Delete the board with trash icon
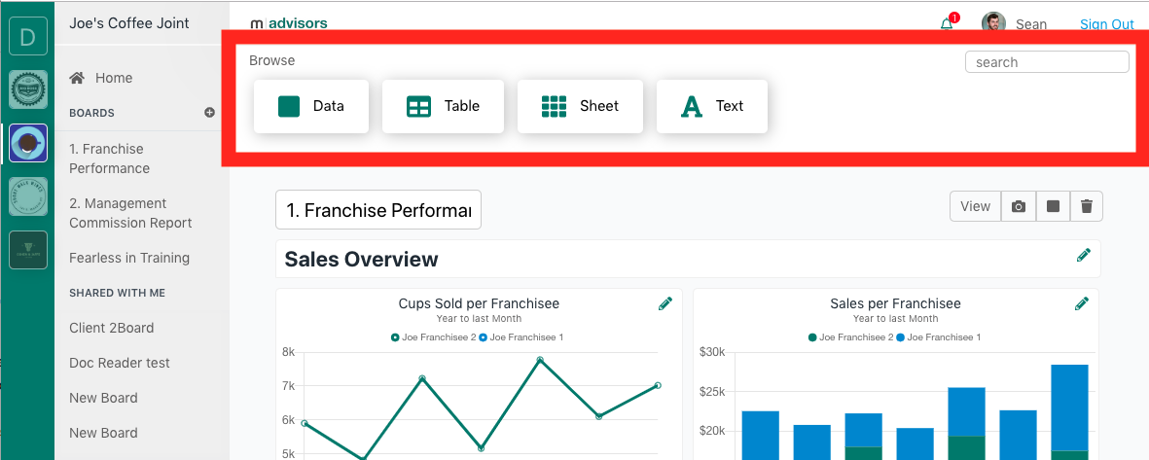Viewport: 1149px width, 460px height. (1086, 206)
